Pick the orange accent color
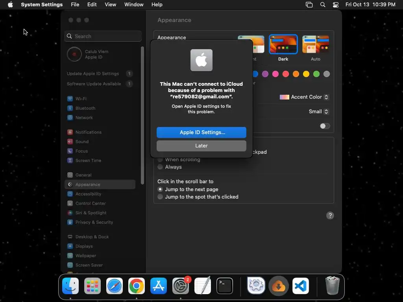The height and width of the screenshot is (302, 403). [296, 74]
